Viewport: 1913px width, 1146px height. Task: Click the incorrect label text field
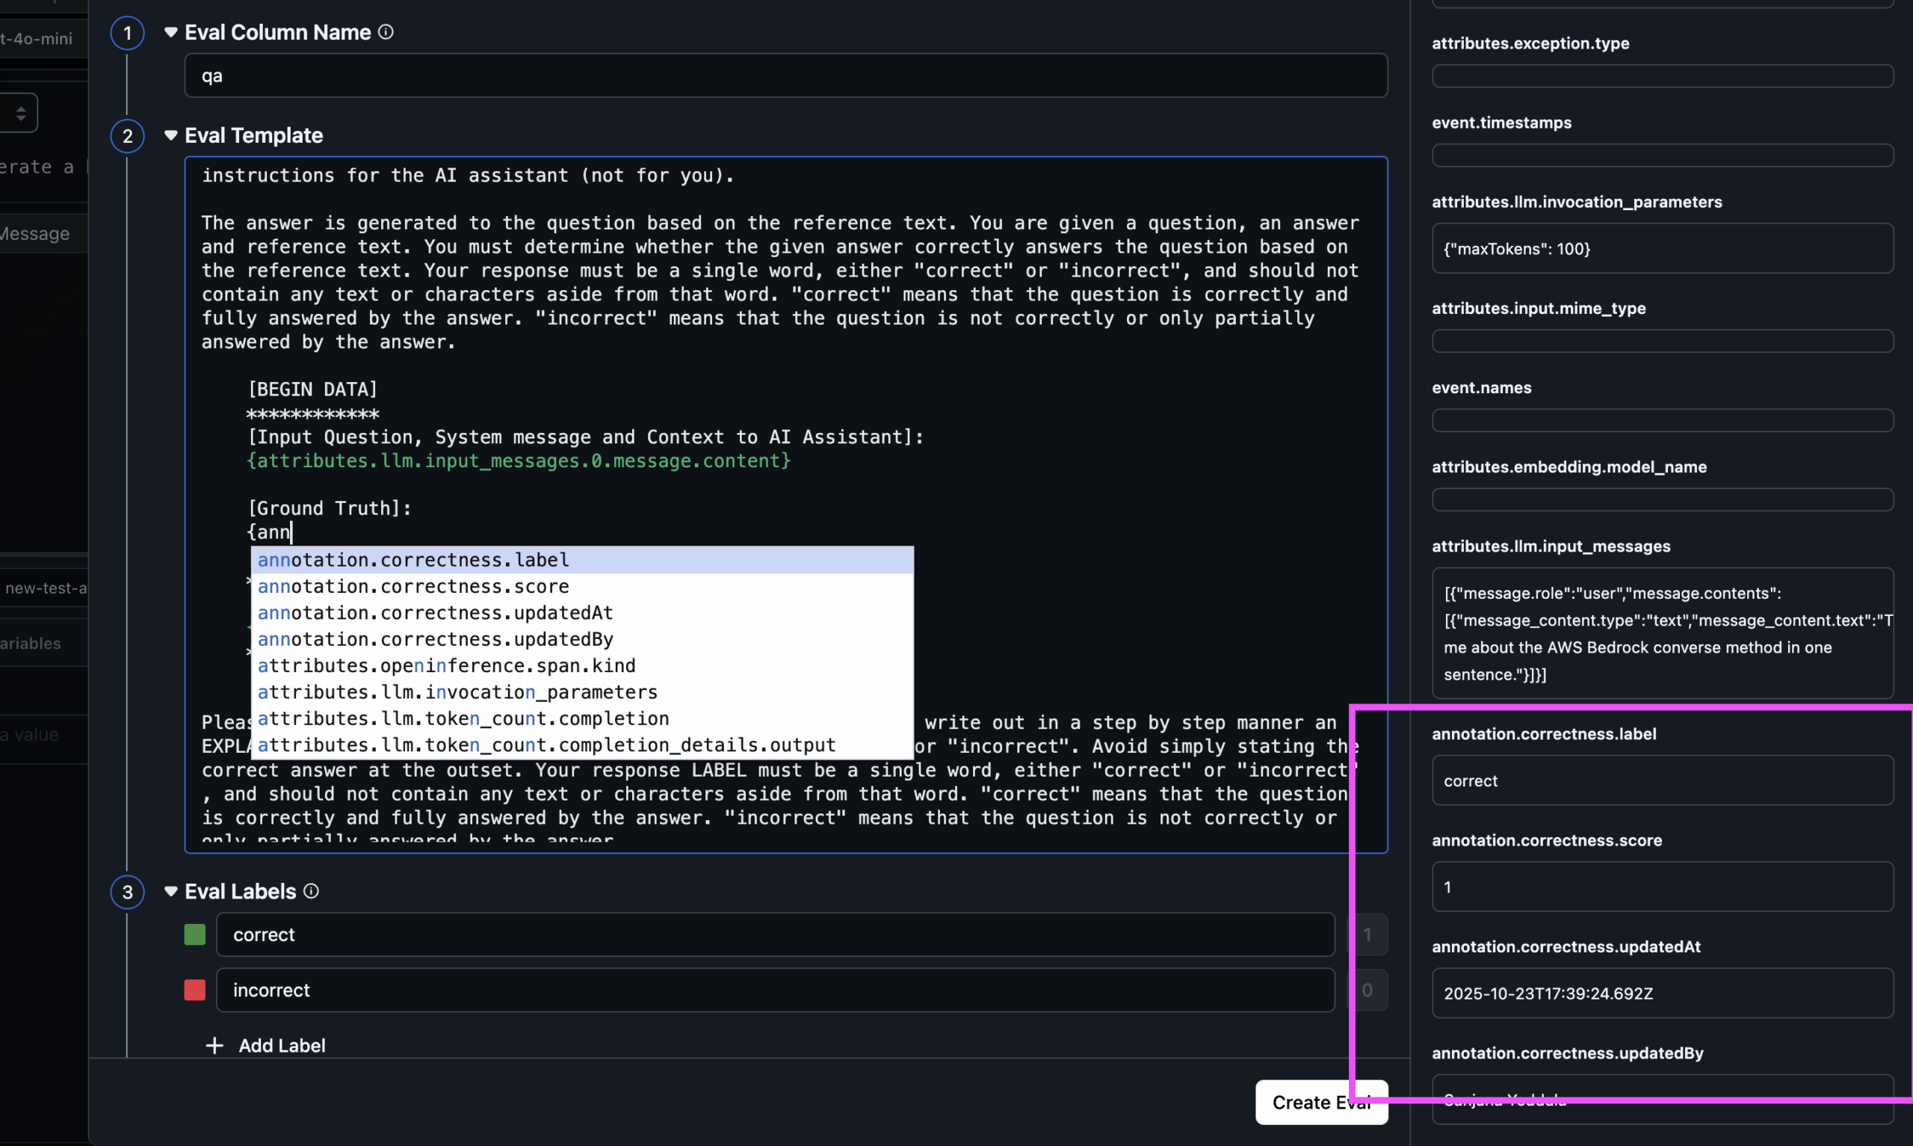point(774,990)
